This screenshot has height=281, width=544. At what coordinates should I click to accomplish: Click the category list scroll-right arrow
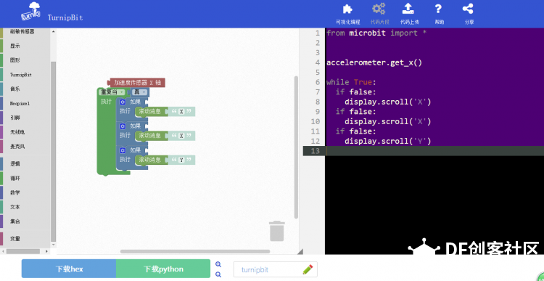coord(47,251)
